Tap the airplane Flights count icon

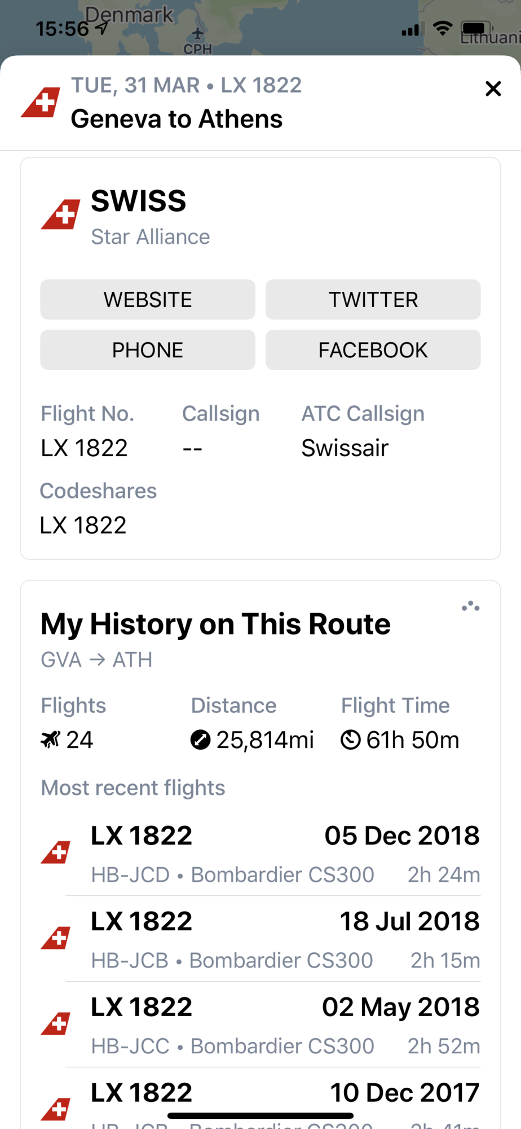(x=50, y=739)
